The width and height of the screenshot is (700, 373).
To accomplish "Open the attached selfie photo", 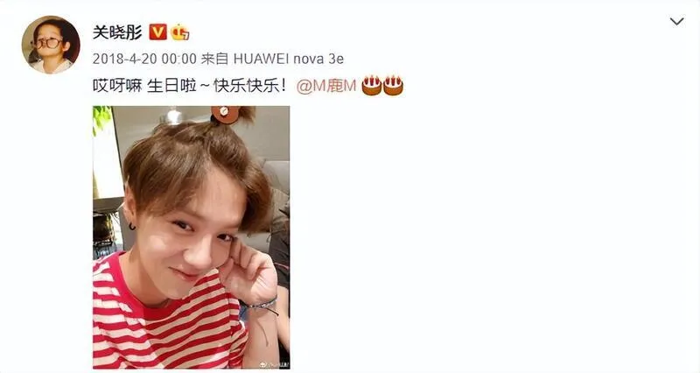I will click(x=191, y=237).
